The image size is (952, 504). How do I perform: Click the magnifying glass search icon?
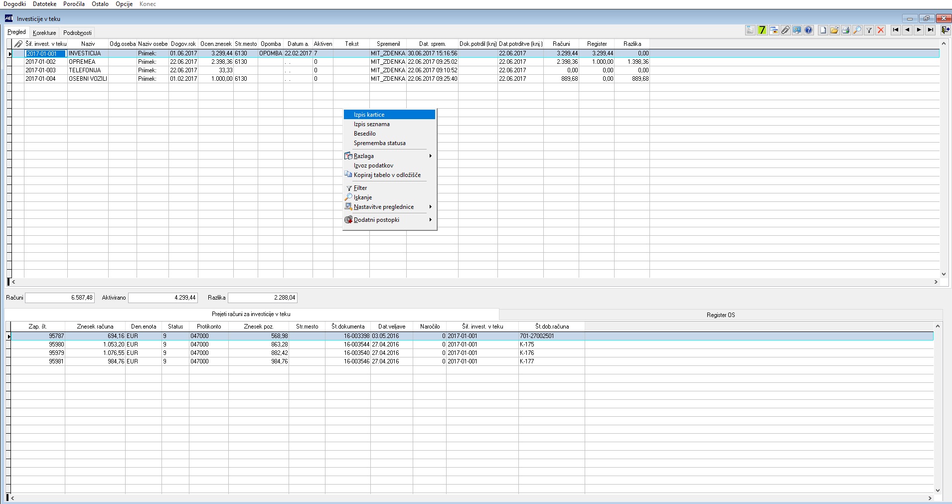click(857, 30)
